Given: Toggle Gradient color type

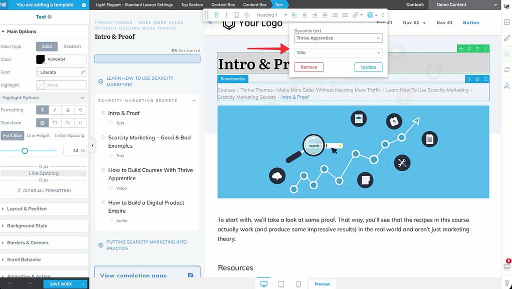Looking at the screenshot, I should (72, 46).
